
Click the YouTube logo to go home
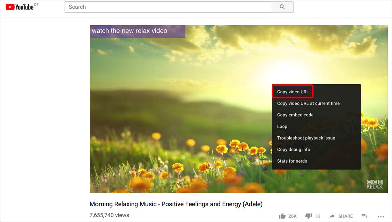point(20,7)
